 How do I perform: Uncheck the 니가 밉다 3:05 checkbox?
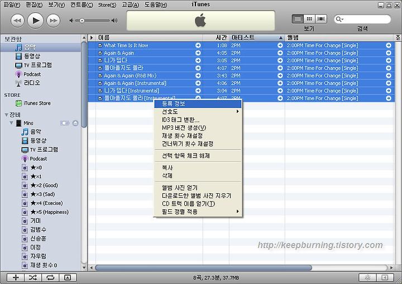tap(100, 61)
